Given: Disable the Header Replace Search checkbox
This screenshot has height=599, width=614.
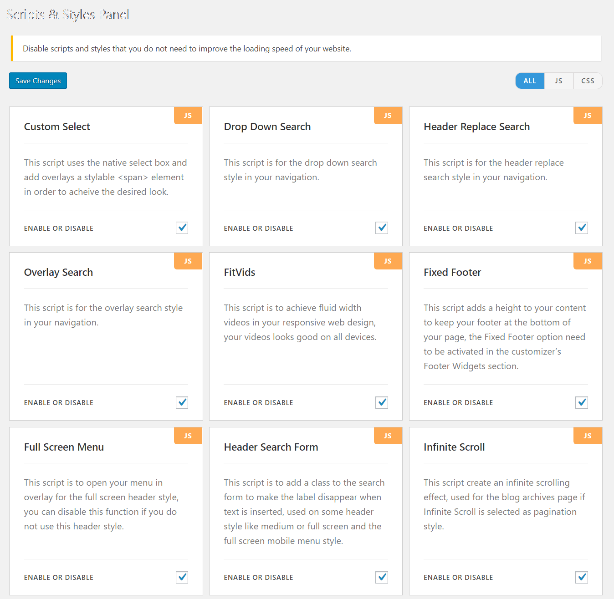Looking at the screenshot, I should click(x=582, y=228).
